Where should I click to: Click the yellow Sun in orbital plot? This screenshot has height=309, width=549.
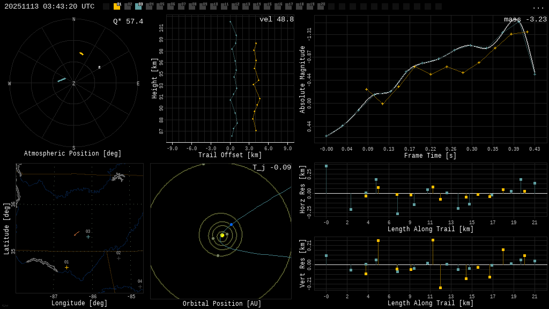click(x=222, y=235)
